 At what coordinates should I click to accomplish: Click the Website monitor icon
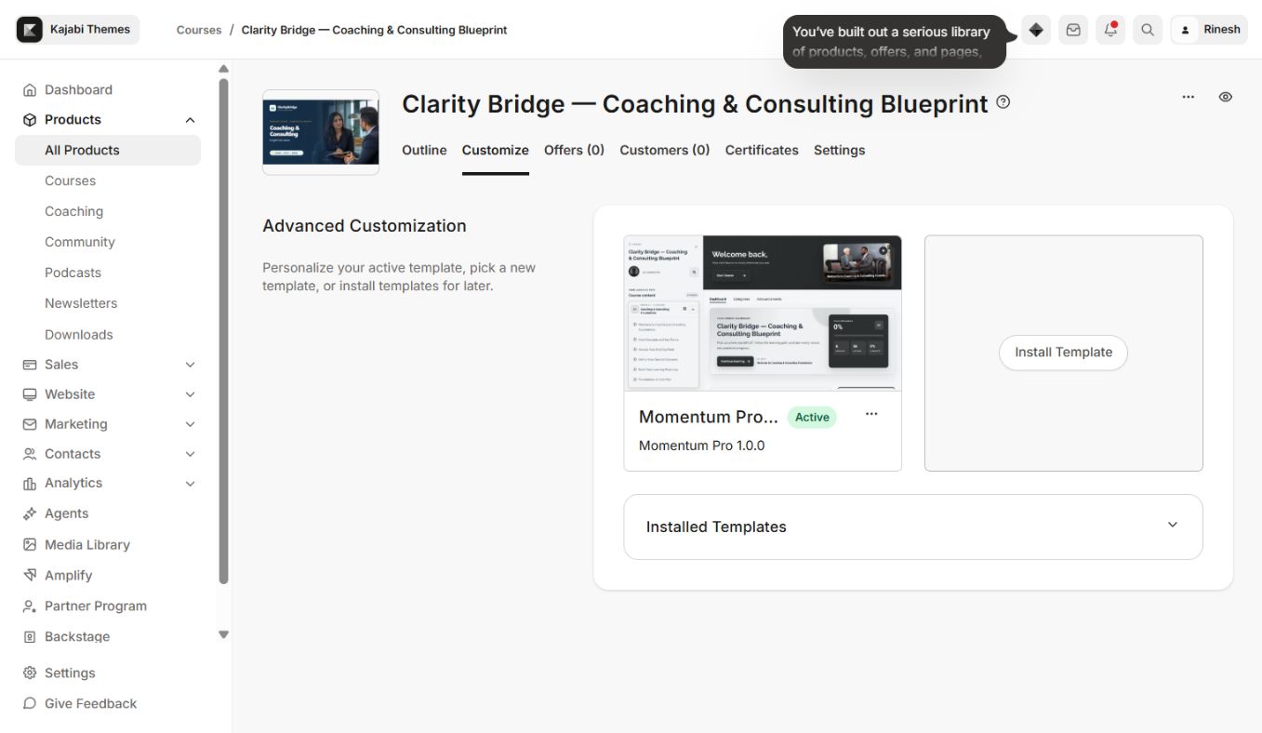pyautogui.click(x=30, y=394)
